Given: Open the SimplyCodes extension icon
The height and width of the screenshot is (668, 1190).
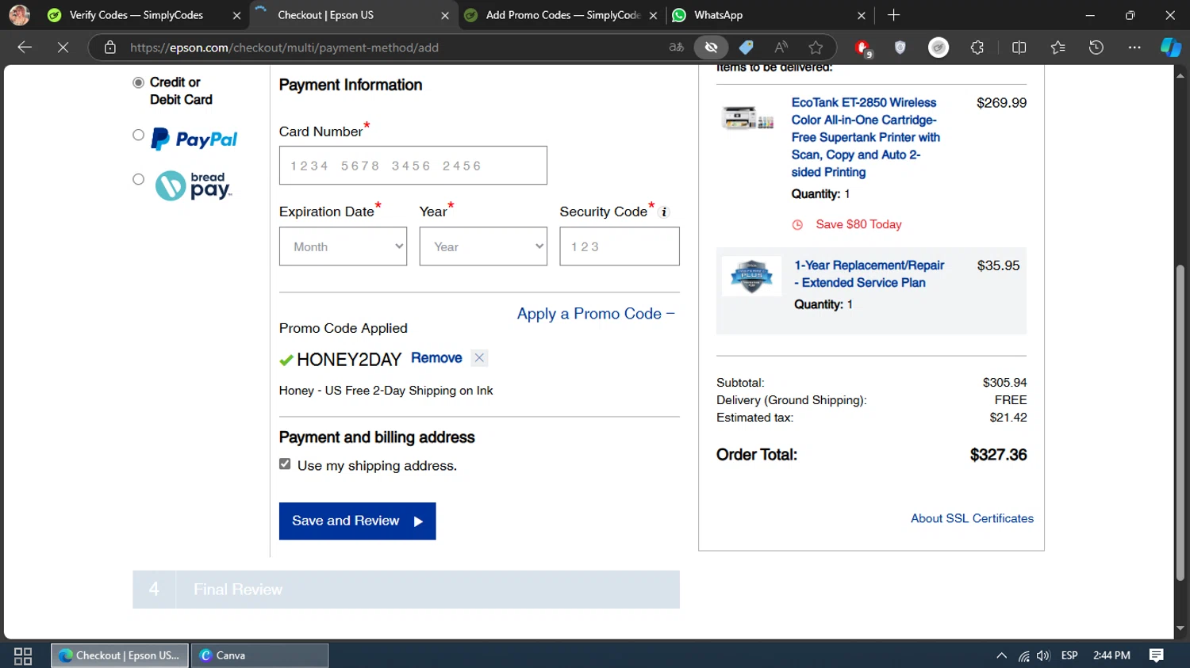Looking at the screenshot, I should (939, 48).
